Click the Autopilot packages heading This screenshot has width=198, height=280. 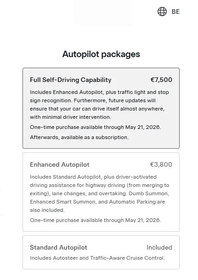(101, 54)
